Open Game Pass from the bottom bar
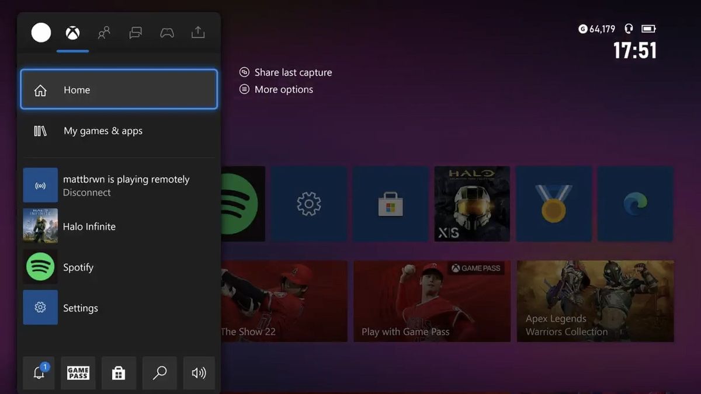This screenshot has height=394, width=701. (78, 373)
